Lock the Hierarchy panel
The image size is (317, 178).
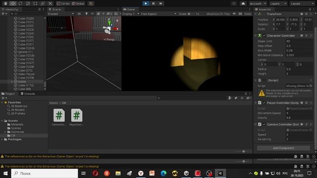[x=40, y=9]
